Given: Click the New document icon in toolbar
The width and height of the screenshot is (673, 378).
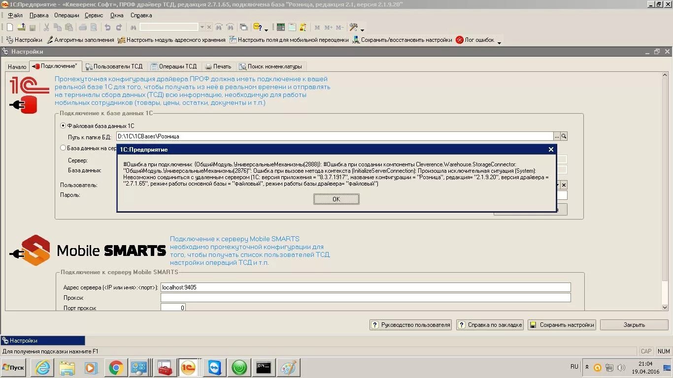Looking at the screenshot, I should 9,27.
